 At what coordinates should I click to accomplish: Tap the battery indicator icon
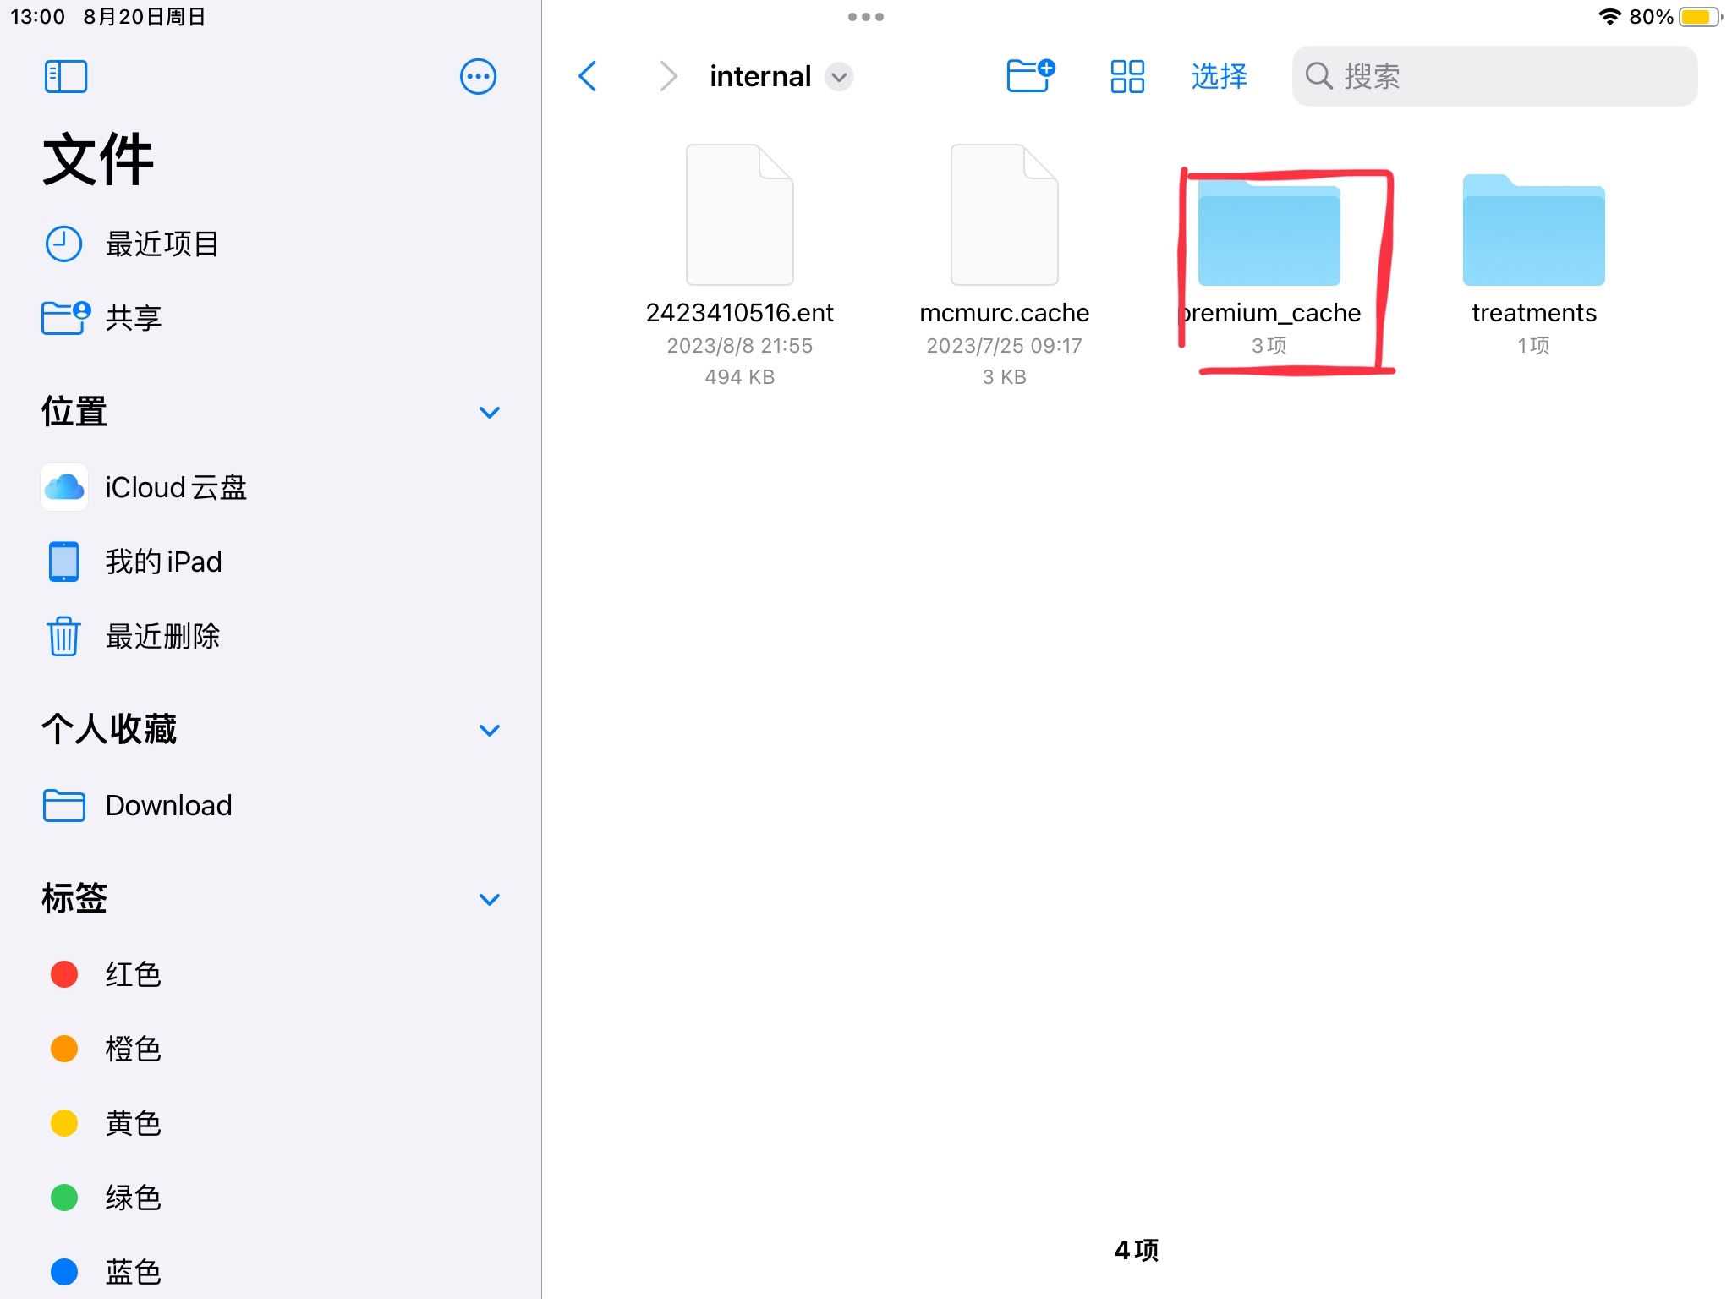[x=1701, y=16]
